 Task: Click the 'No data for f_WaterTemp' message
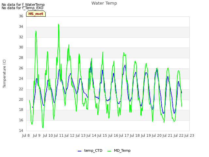click(23, 5)
